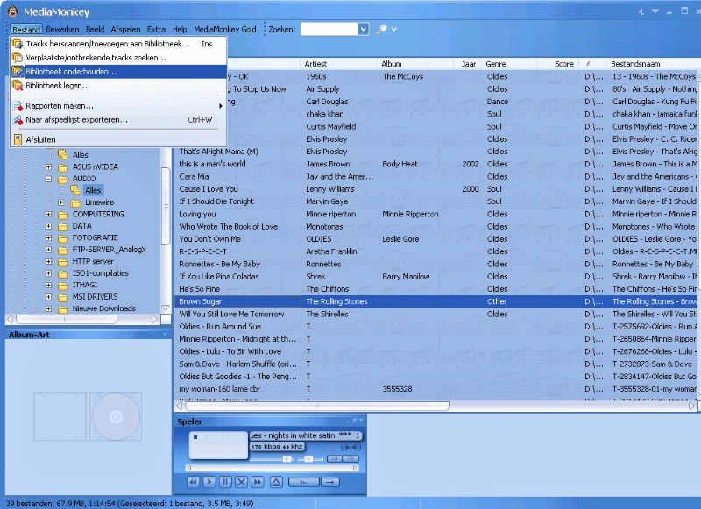The height and width of the screenshot is (509, 701).
Task: Skip to the previous track in Speler
Action: pyautogui.click(x=193, y=482)
